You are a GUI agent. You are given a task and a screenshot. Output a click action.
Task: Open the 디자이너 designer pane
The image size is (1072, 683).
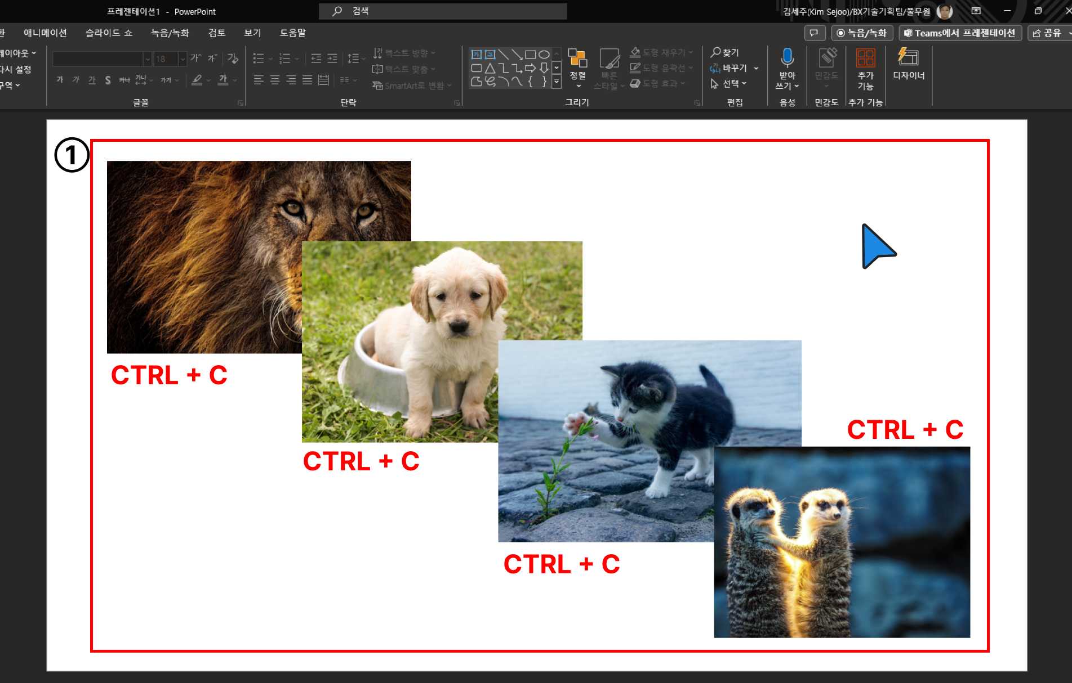tap(909, 64)
